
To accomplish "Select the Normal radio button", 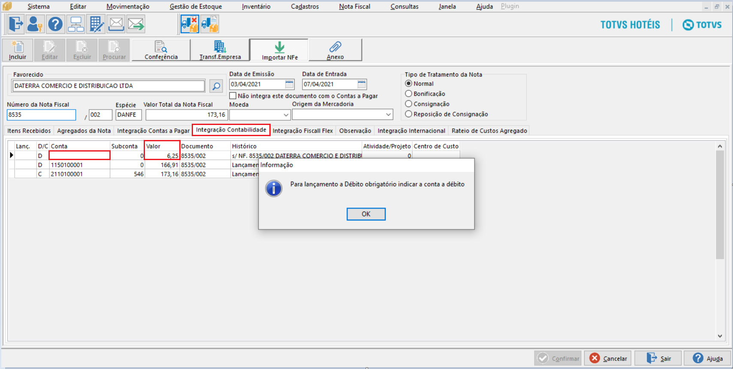I will click(x=409, y=83).
